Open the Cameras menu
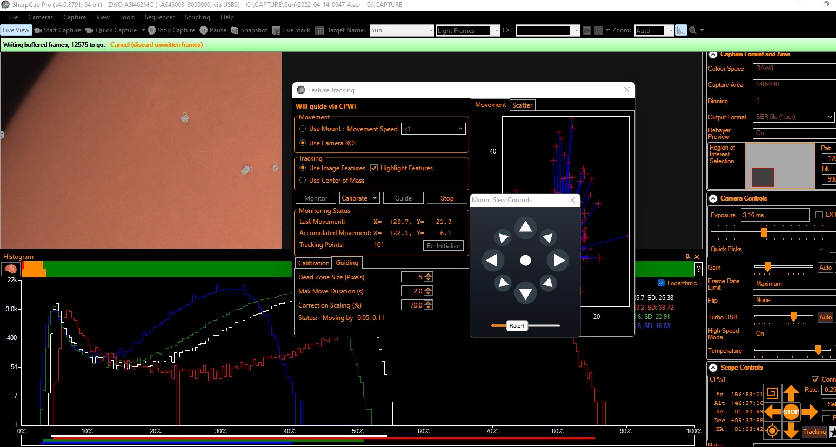The height and width of the screenshot is (447, 836). (41, 17)
